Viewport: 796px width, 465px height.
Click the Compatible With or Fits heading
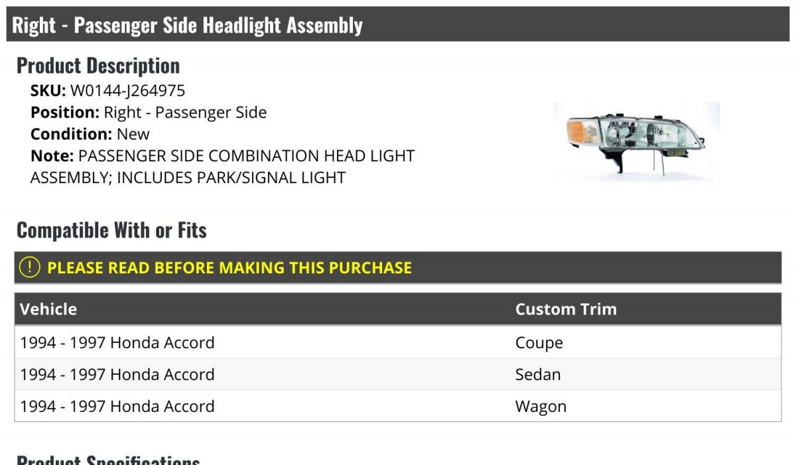[111, 230]
